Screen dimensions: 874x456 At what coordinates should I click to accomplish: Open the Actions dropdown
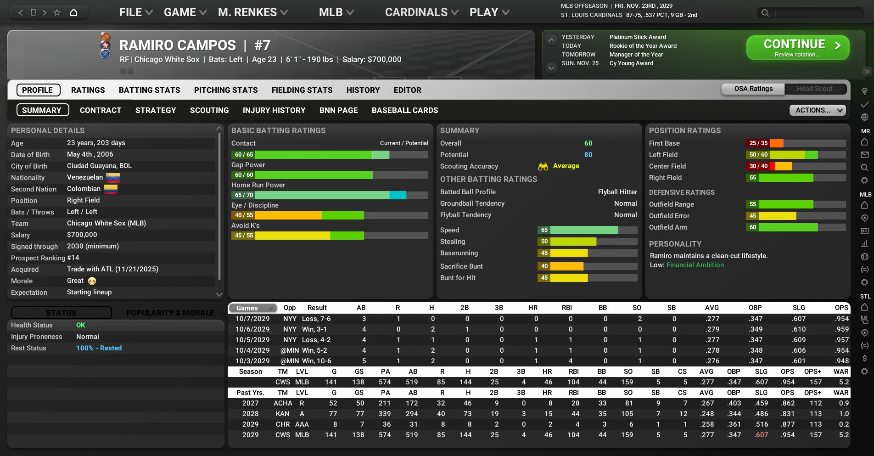(817, 110)
